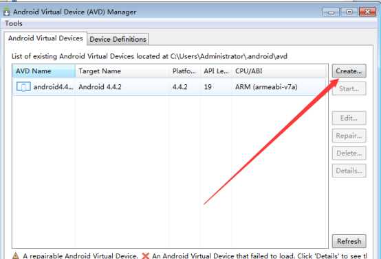Open the Tools menu
The height and width of the screenshot is (259, 381).
point(14,23)
